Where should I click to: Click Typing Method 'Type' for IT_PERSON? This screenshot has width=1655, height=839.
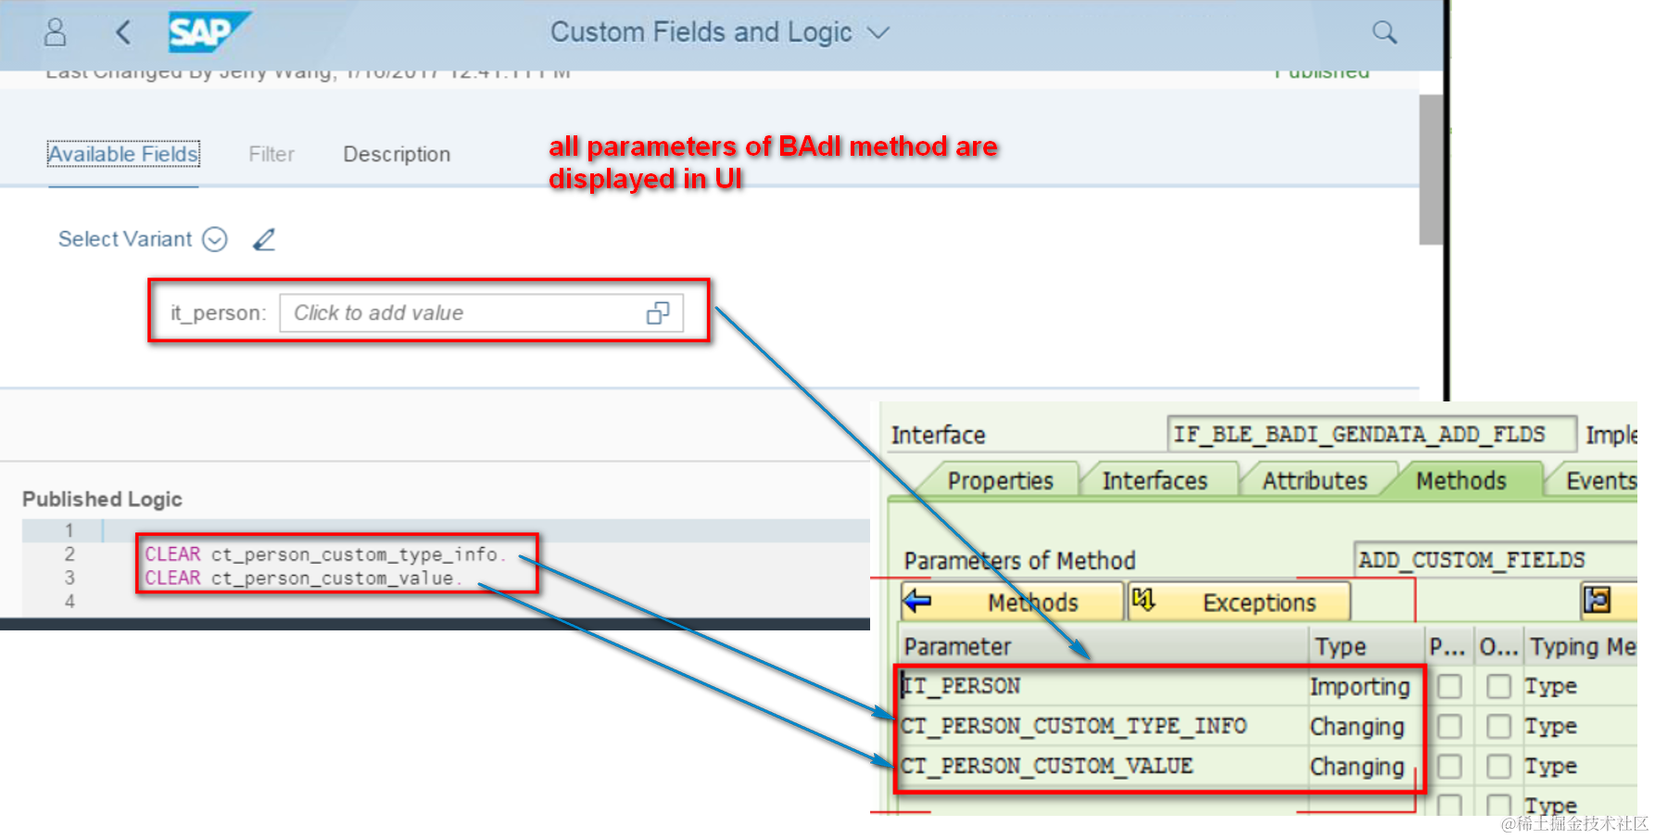(1550, 686)
